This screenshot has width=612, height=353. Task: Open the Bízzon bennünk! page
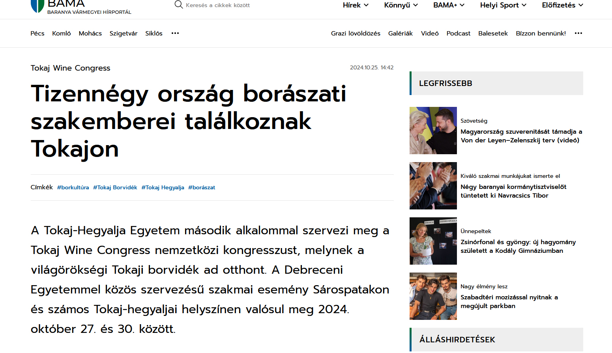click(541, 34)
